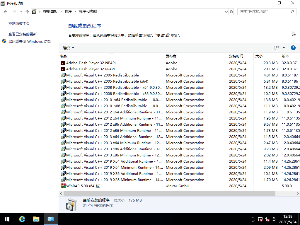Click the Adobe Flash Player 32 PPAPI icon
The image size is (300, 225).
63,69
